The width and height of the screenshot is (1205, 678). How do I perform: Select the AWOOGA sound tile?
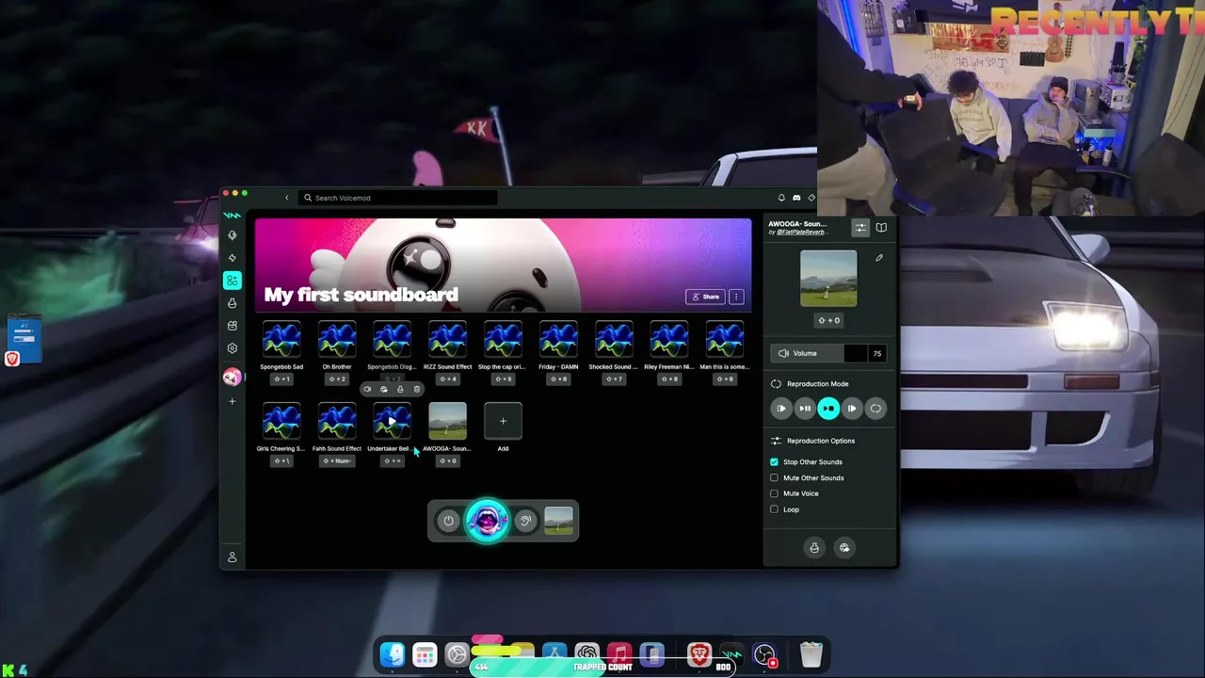coord(447,421)
